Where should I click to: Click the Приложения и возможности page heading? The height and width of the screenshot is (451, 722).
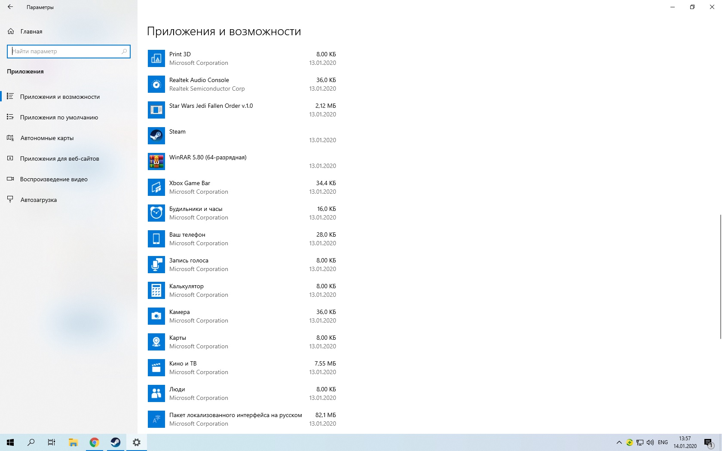click(224, 31)
